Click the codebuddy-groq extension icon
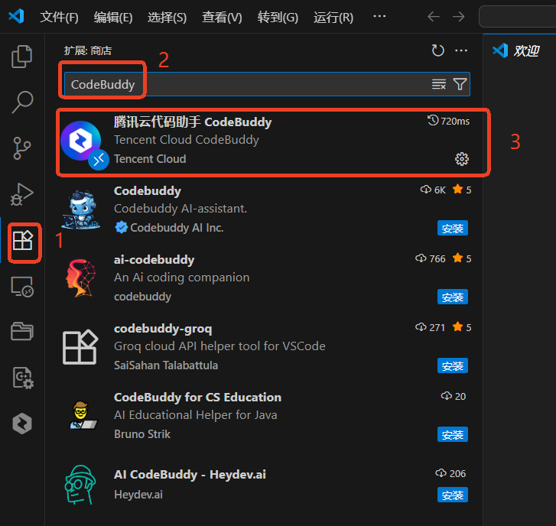This screenshot has height=526, width=556. [x=80, y=347]
